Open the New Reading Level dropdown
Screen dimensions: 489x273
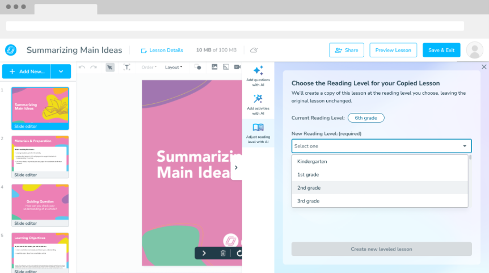(381, 146)
